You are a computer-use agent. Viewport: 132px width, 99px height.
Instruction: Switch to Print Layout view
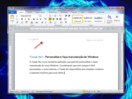pyautogui.click(x=84, y=91)
